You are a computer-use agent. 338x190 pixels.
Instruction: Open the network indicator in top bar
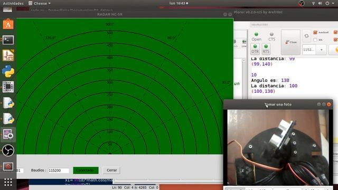coord(313,3)
